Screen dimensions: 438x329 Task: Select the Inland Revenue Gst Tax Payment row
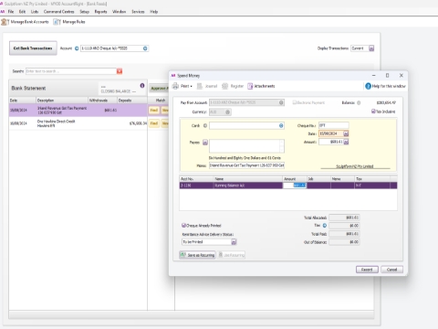78,111
